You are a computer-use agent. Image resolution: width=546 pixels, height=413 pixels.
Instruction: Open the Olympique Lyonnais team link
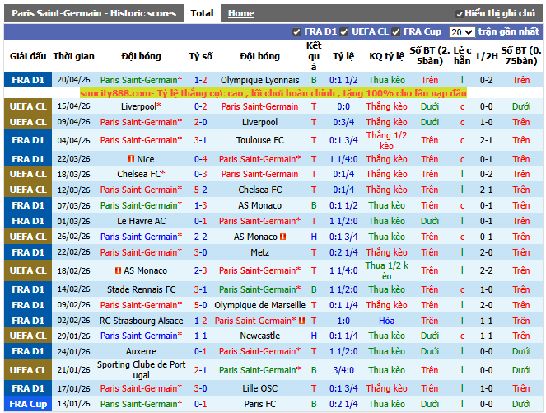pyautogui.click(x=259, y=80)
